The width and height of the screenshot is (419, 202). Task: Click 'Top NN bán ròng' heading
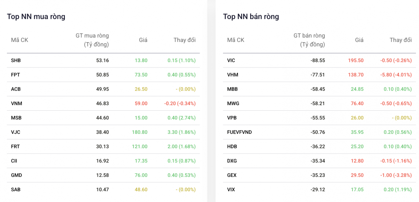point(251,16)
